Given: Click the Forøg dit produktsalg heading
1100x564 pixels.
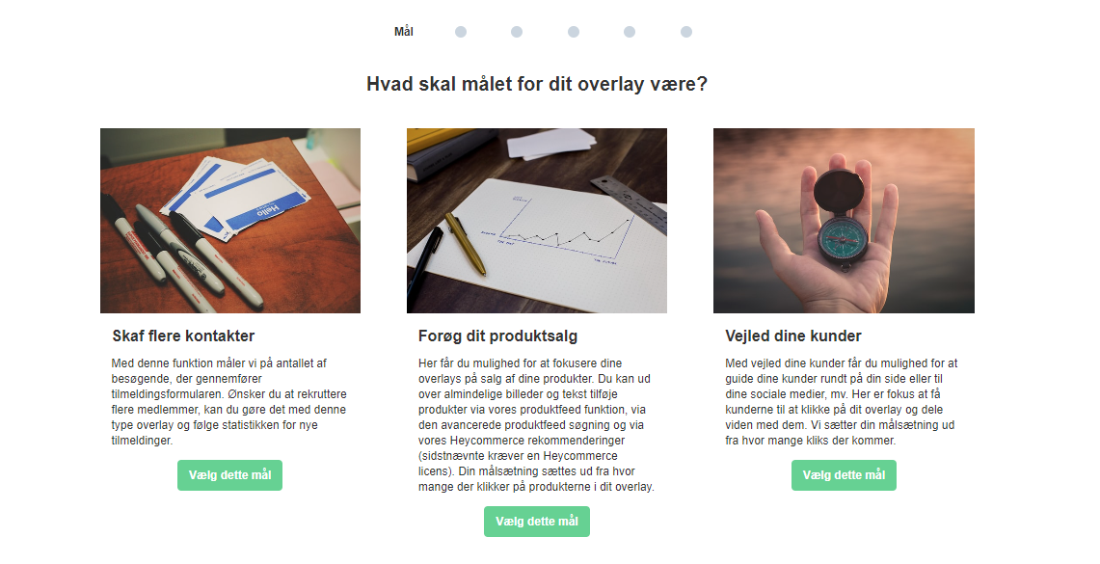Looking at the screenshot, I should point(498,336).
